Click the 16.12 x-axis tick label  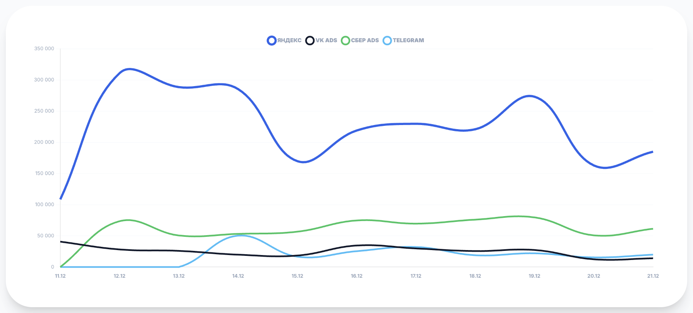(356, 276)
